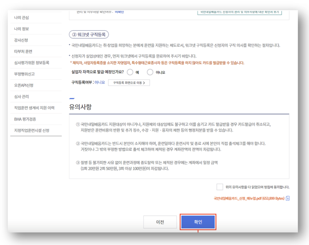
Task: Click 구직등록 화면으로 이동 button
Action: click(x=129, y=82)
